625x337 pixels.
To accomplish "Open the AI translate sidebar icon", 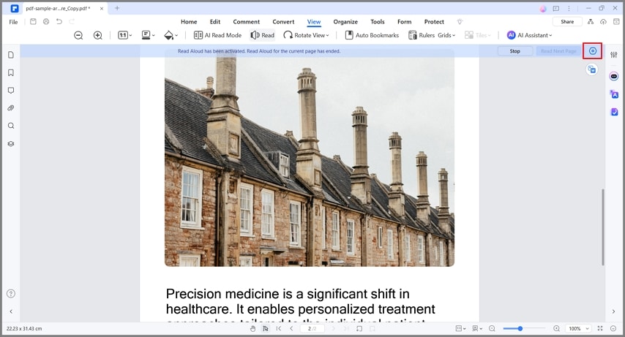I will (614, 94).
